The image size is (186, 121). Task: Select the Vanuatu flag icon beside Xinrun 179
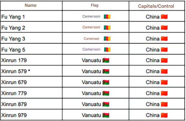(x=106, y=60)
